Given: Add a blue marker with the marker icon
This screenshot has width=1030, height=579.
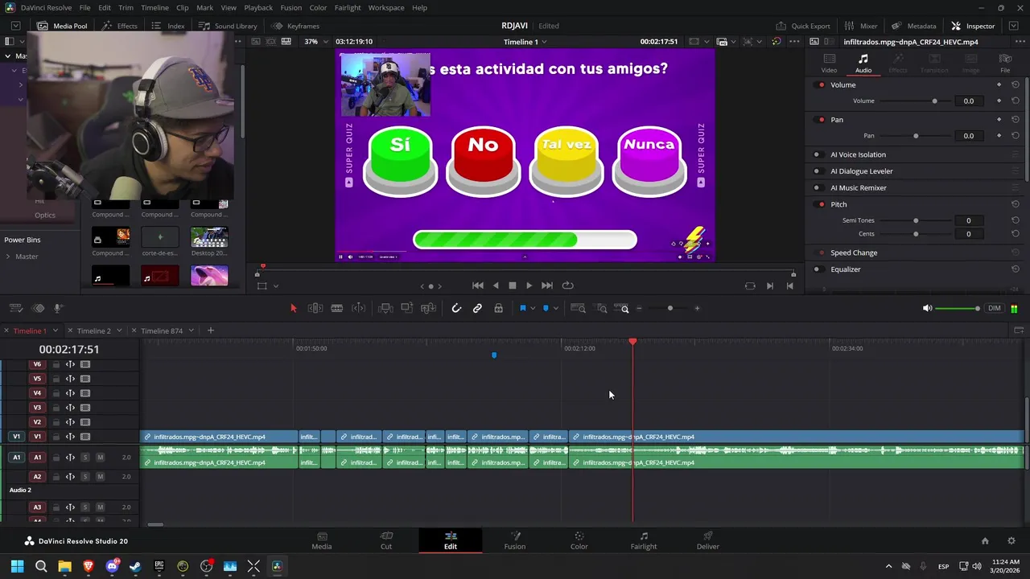Looking at the screenshot, I should tap(546, 308).
